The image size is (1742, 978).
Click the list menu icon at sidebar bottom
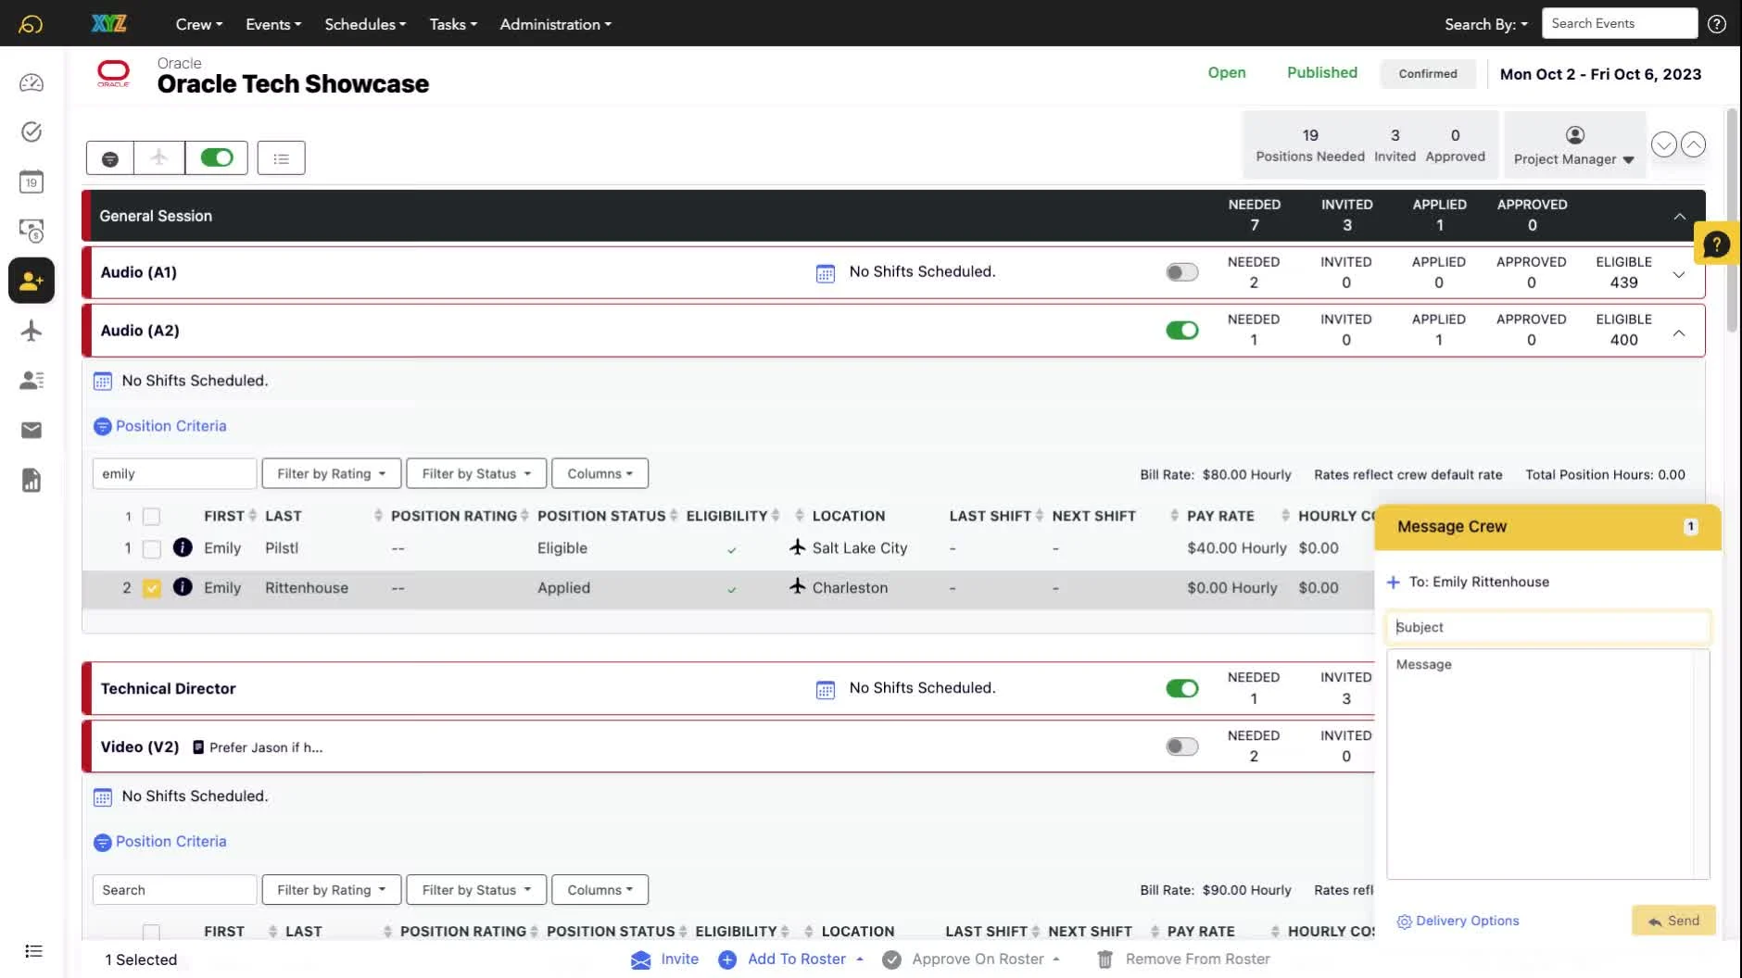click(33, 951)
